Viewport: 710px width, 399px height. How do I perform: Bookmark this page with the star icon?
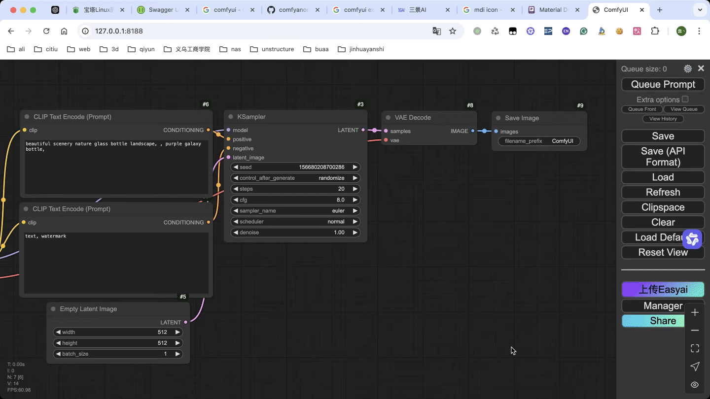(x=453, y=31)
